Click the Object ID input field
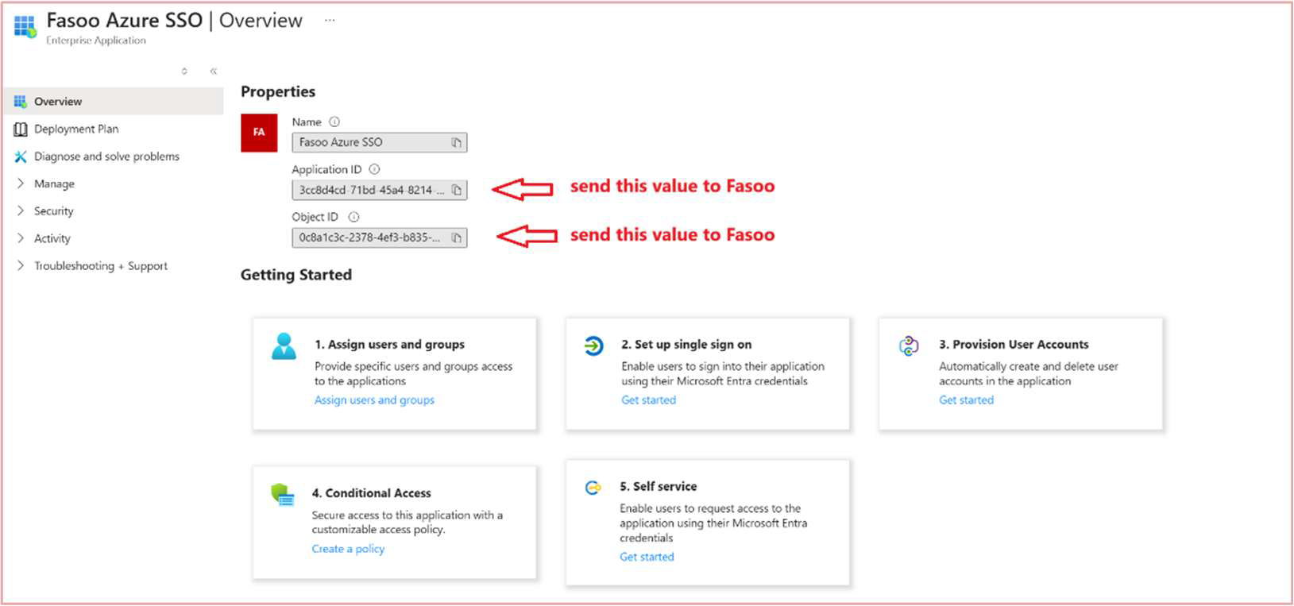 click(380, 238)
